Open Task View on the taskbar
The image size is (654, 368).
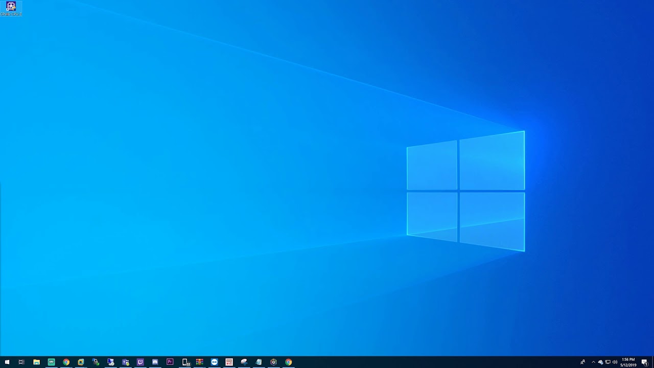click(x=21, y=362)
